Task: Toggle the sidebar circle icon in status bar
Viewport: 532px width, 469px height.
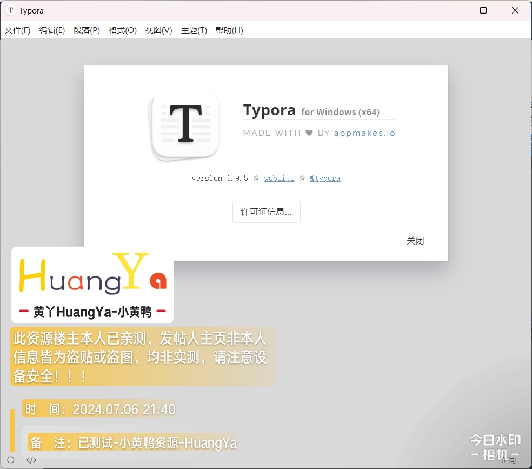Action: [x=11, y=460]
